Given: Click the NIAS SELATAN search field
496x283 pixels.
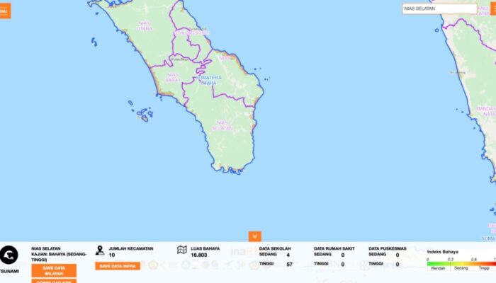Looking at the screenshot, I should pos(439,8).
